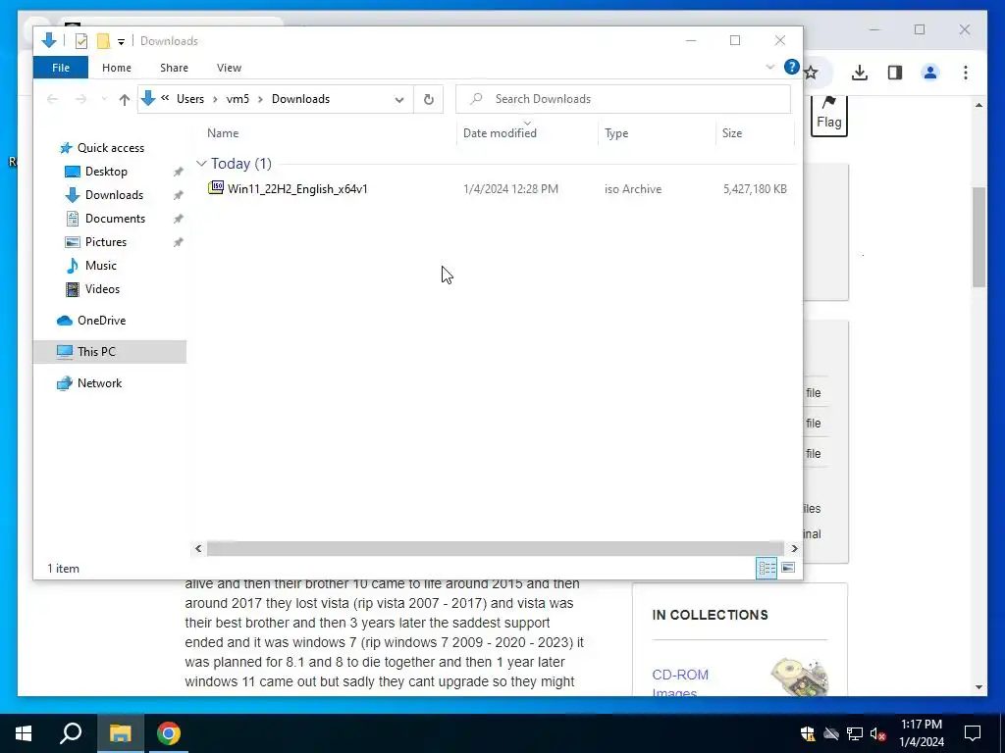Open recent locations dropdown arrow
Image resolution: width=1005 pixels, height=753 pixels.
pyautogui.click(x=104, y=99)
